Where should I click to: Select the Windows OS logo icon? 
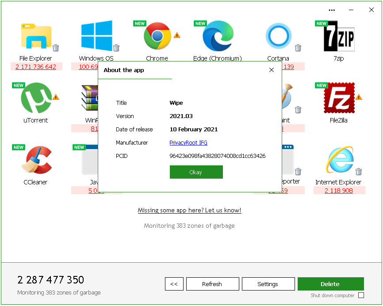[x=97, y=36]
